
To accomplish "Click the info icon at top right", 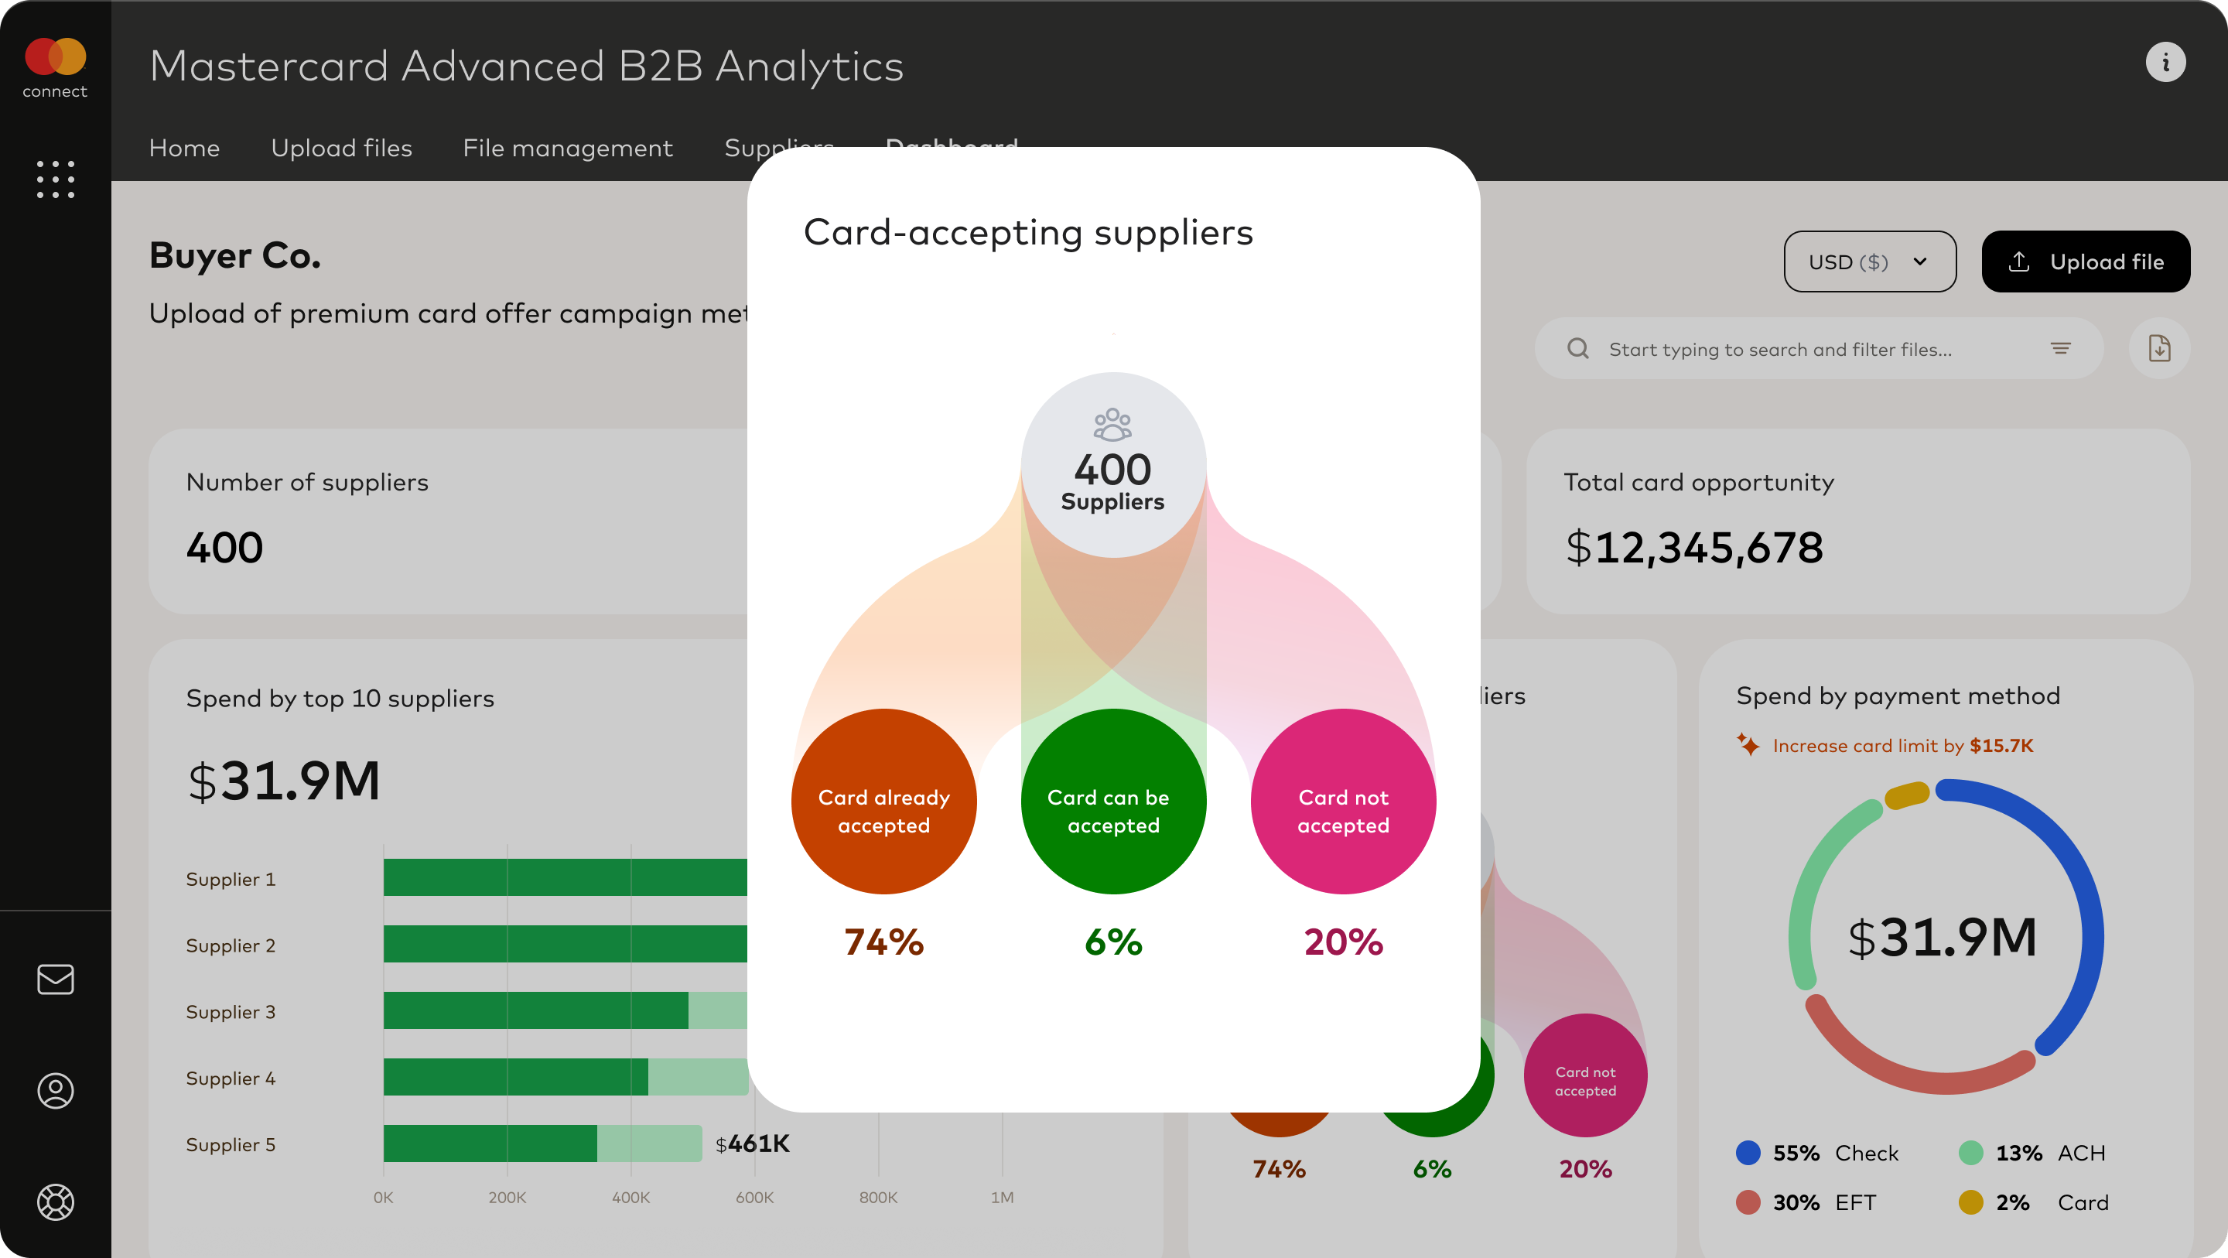I will [2165, 63].
